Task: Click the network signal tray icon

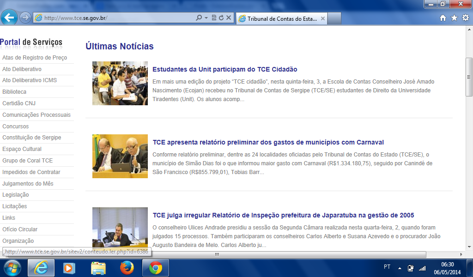Action: tap(422, 268)
